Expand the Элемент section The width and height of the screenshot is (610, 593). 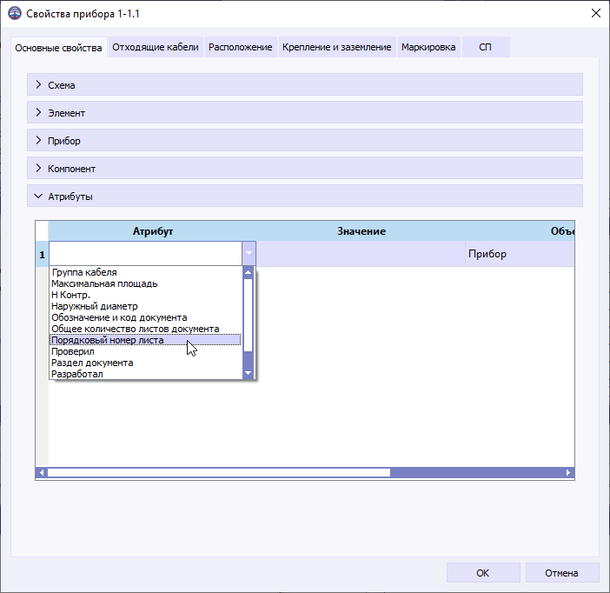[x=305, y=112]
